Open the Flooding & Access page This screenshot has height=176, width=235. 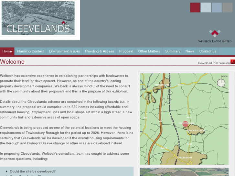click(100, 51)
